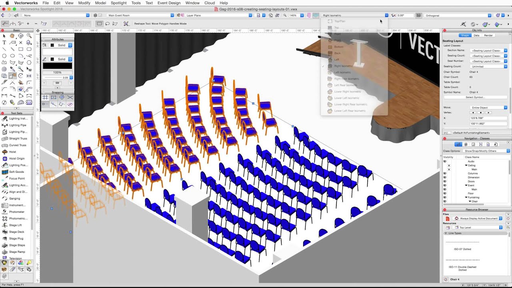Go to the next vertex arrow
This screenshot has height=288, width=512.
pyautogui.click(x=488, y=112)
